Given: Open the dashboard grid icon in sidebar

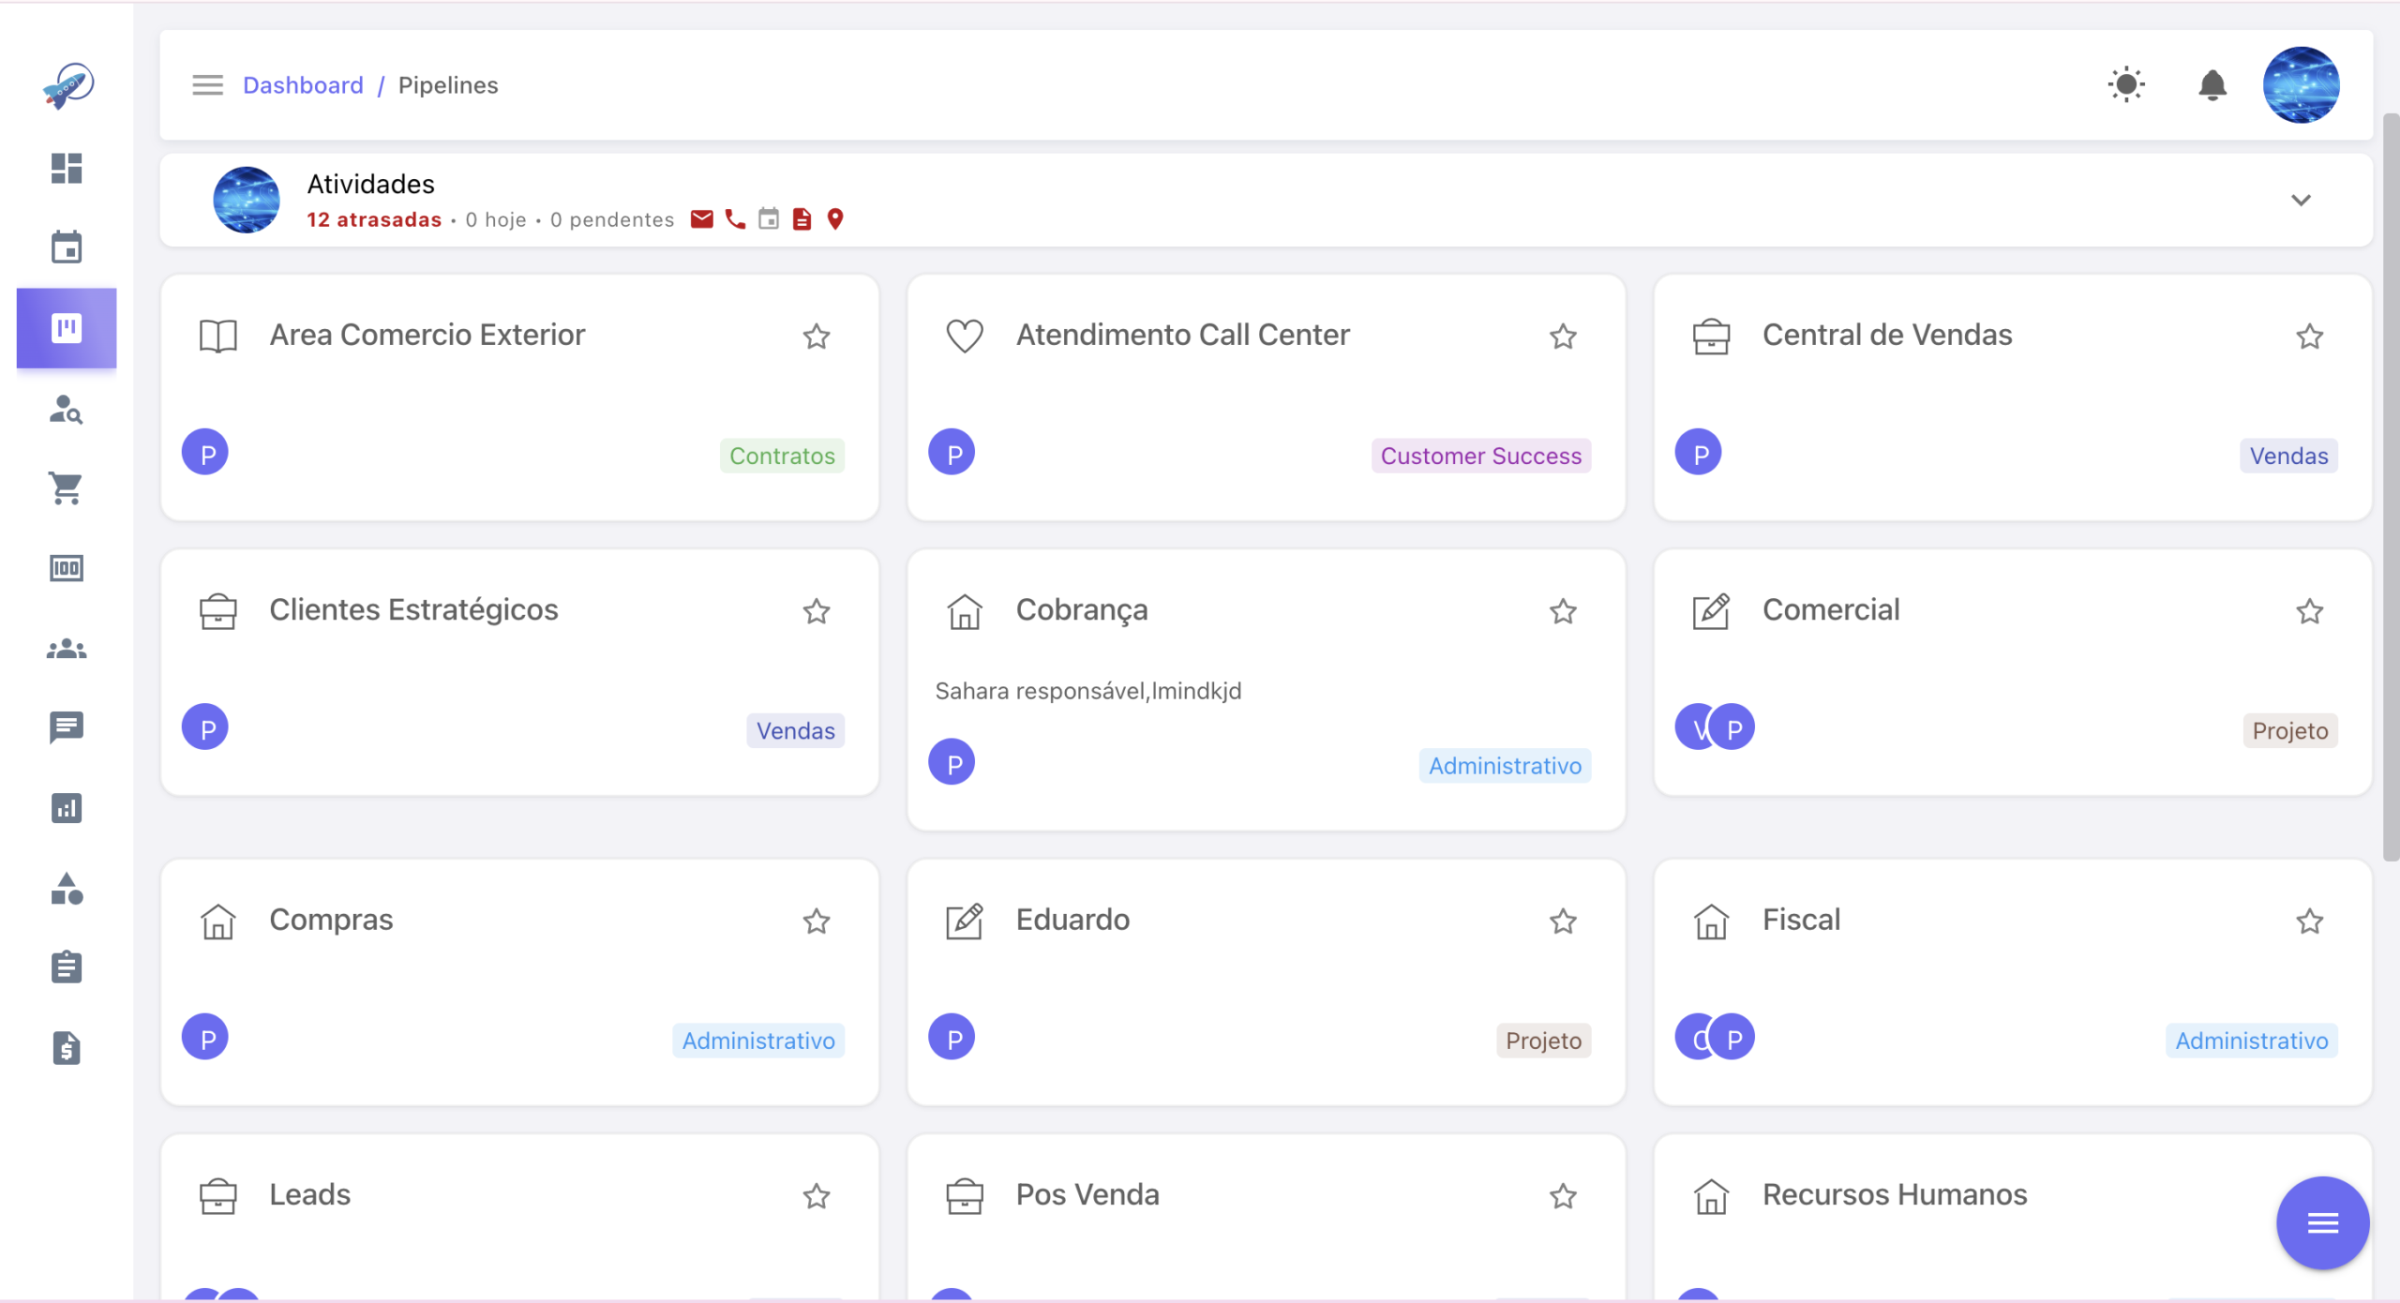Looking at the screenshot, I should pos(67,169).
